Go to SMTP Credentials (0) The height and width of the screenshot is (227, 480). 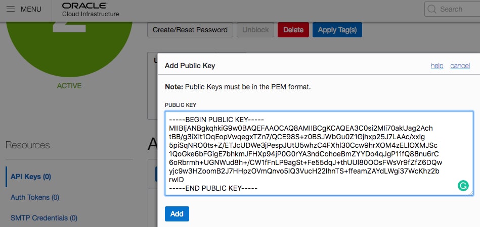(44, 218)
